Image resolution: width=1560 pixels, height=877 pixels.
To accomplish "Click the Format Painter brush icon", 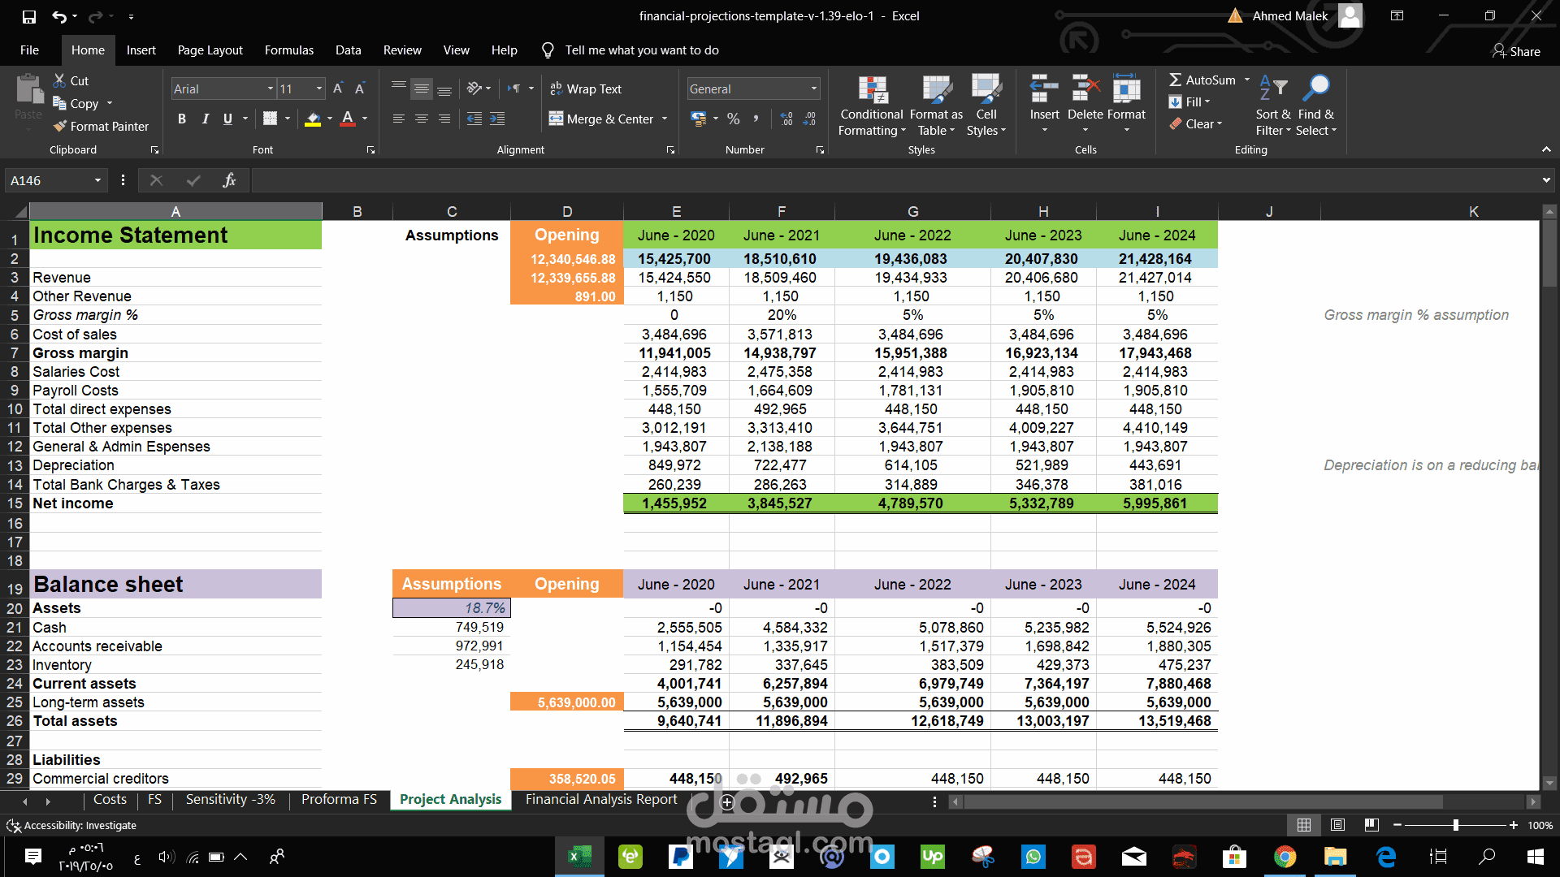I will [x=60, y=126].
